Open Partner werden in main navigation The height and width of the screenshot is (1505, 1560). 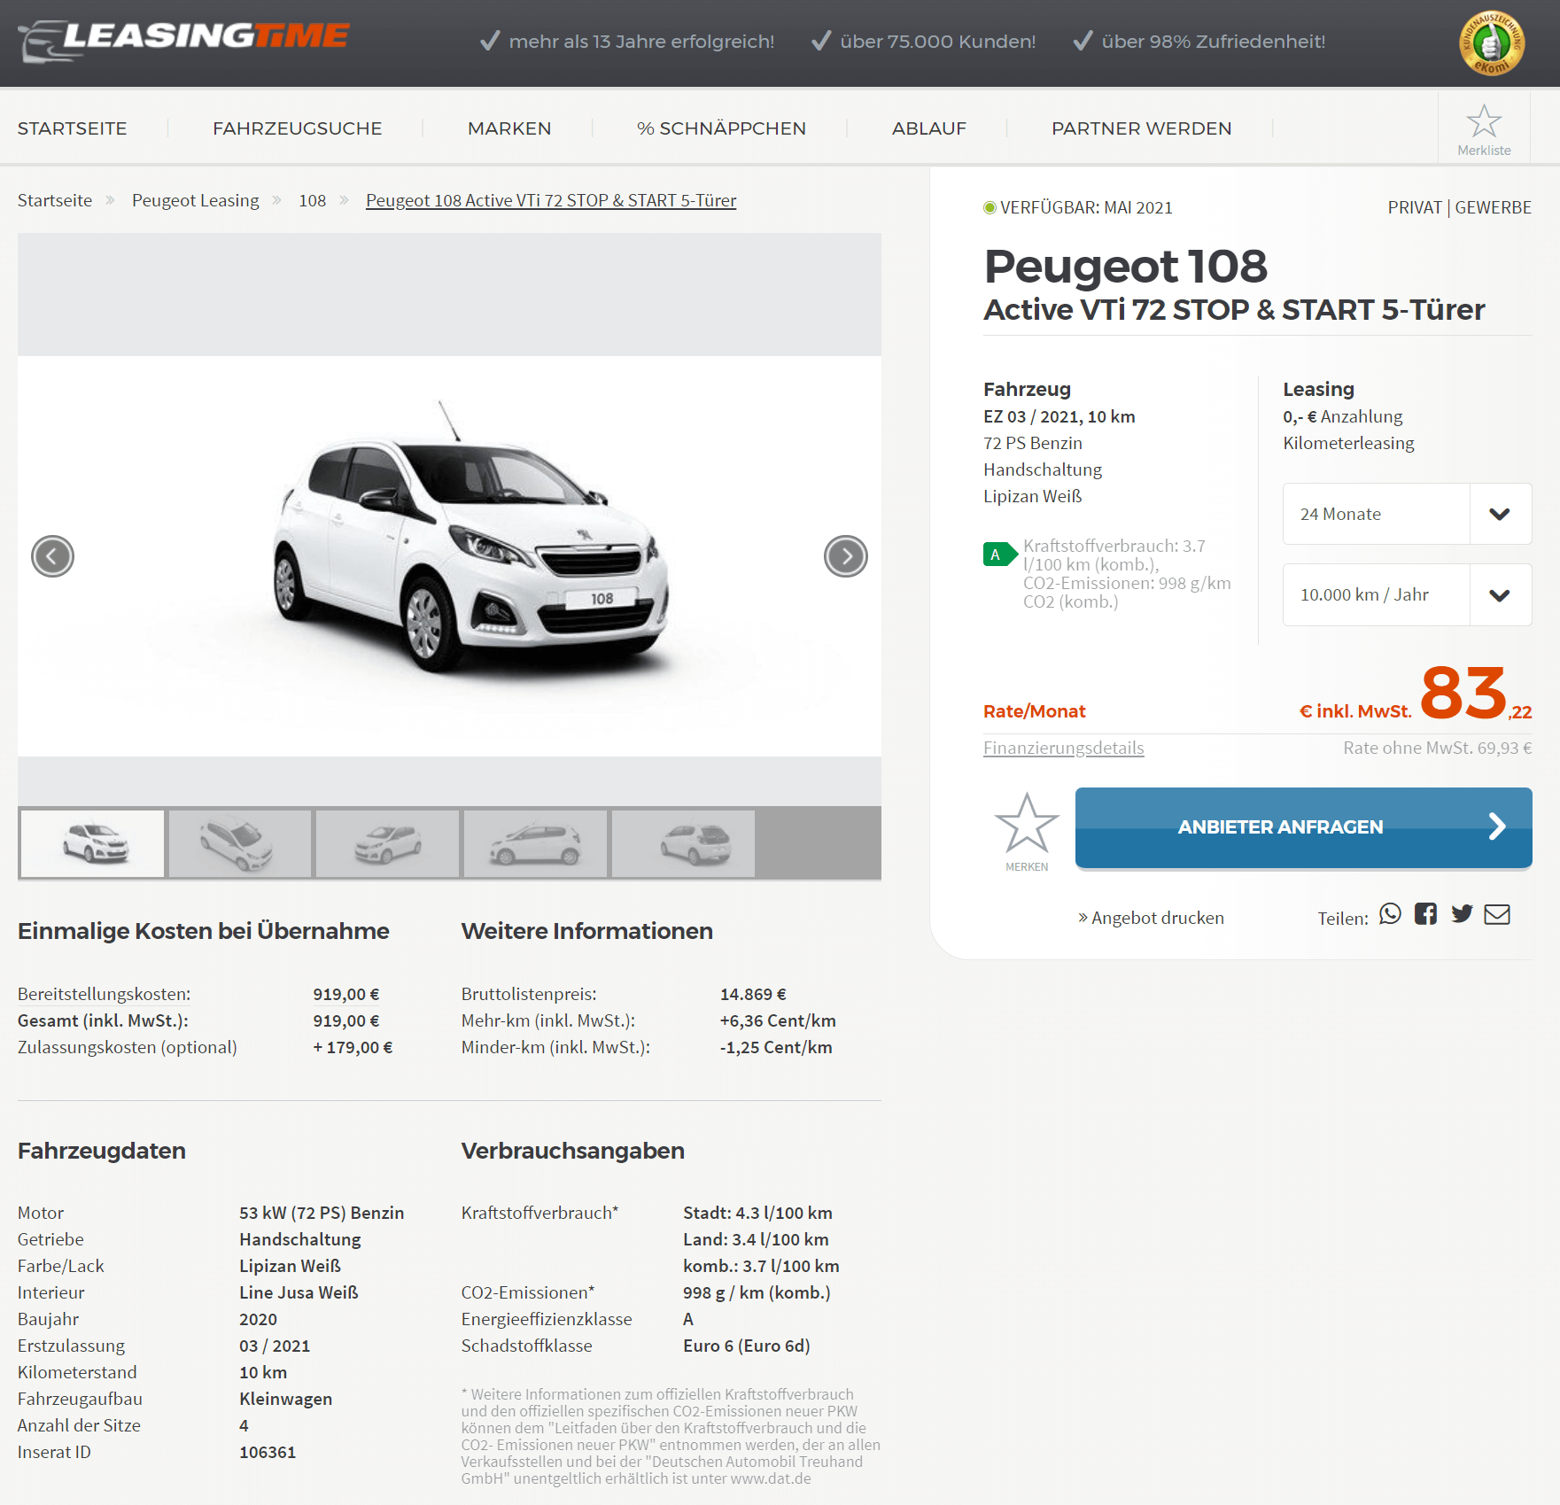pyautogui.click(x=1142, y=128)
